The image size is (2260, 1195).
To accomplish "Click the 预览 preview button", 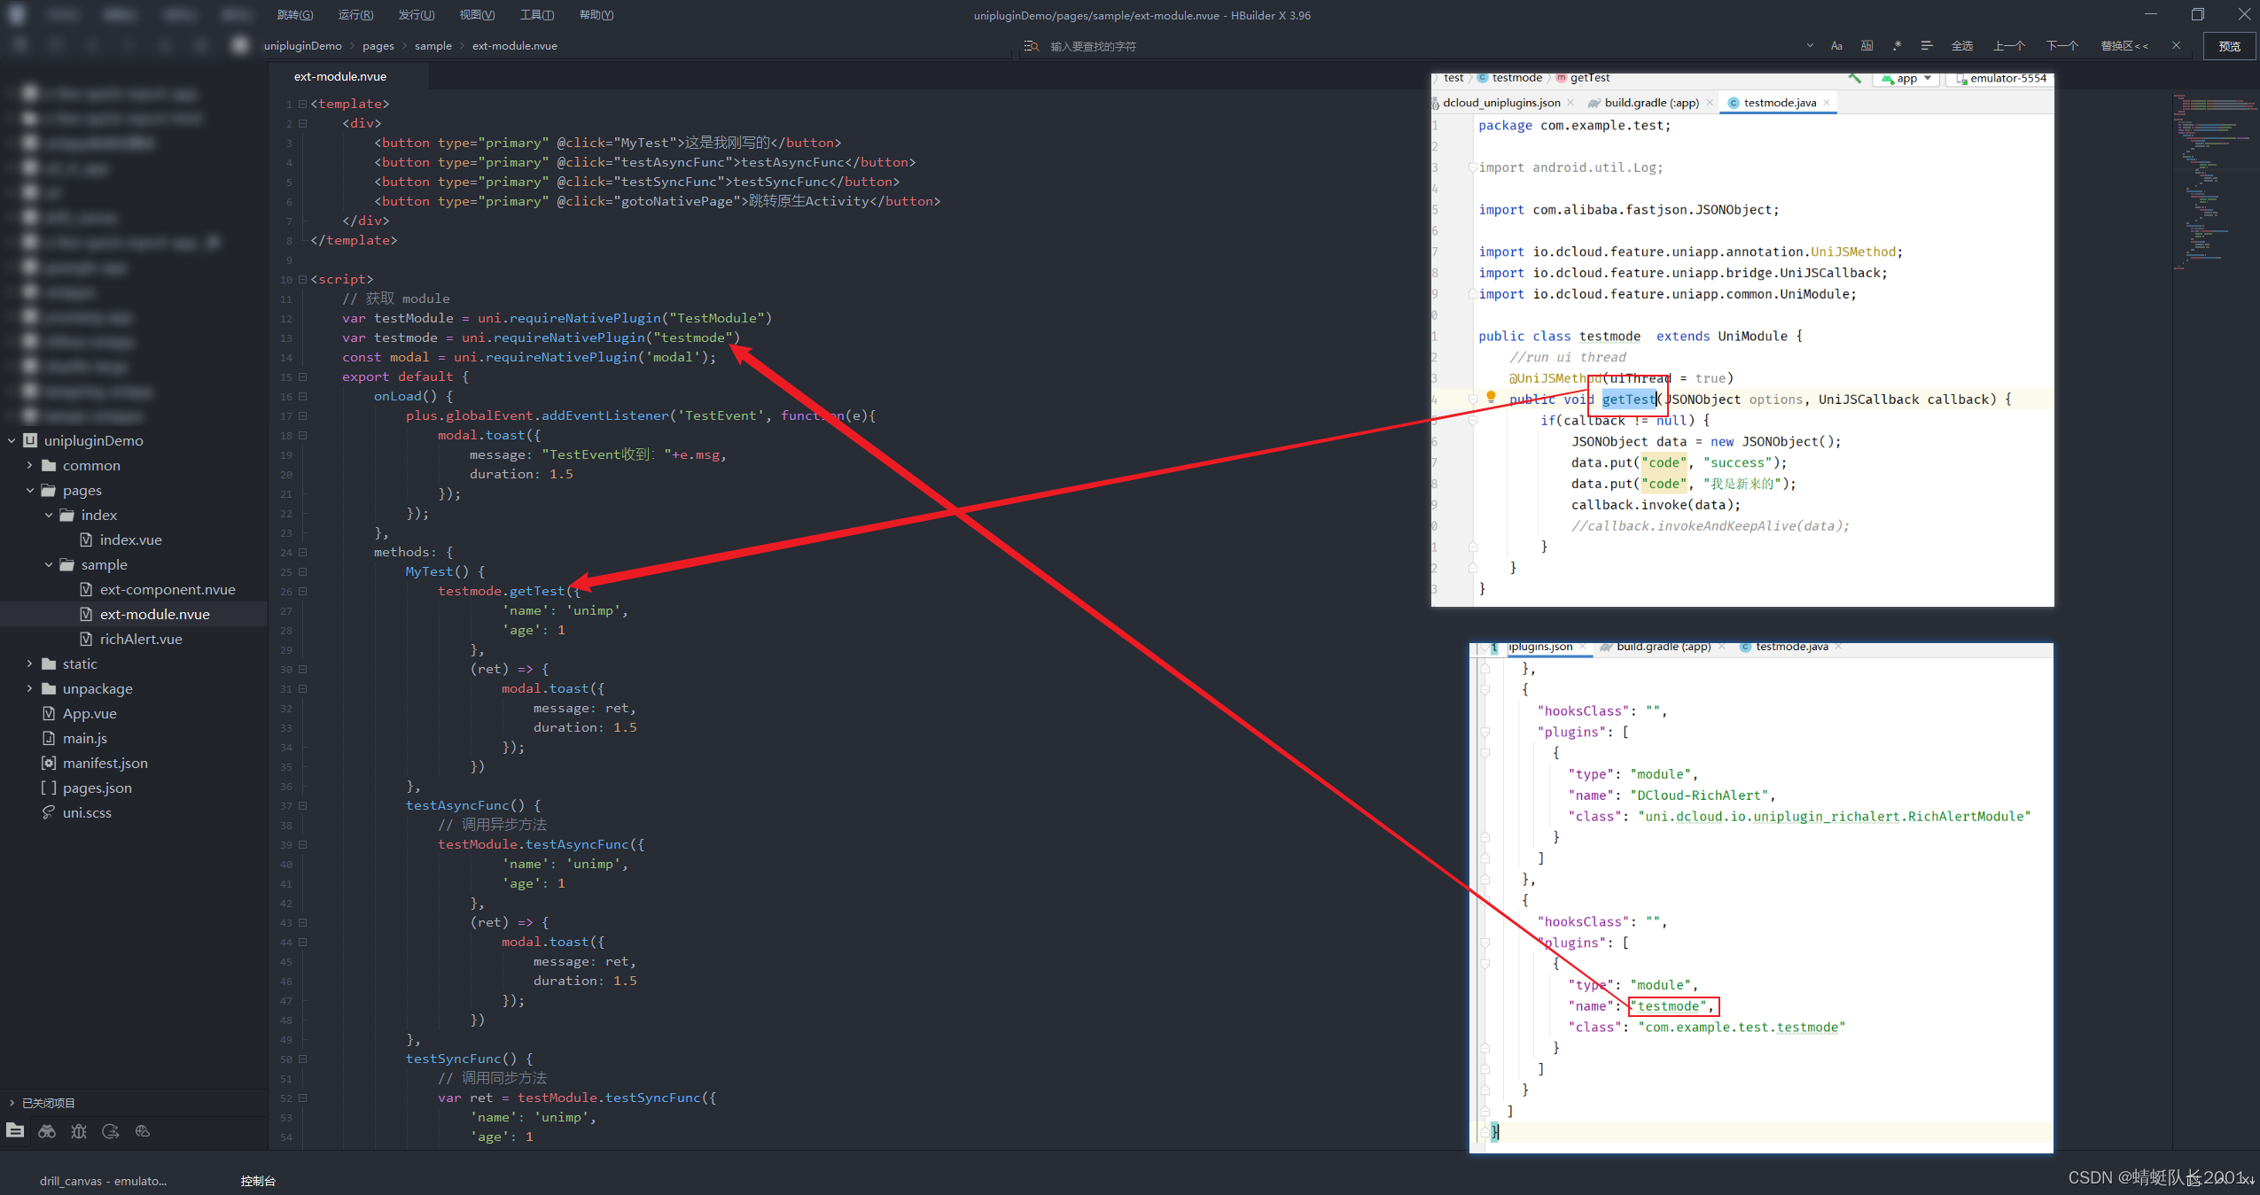I will coord(2230,46).
